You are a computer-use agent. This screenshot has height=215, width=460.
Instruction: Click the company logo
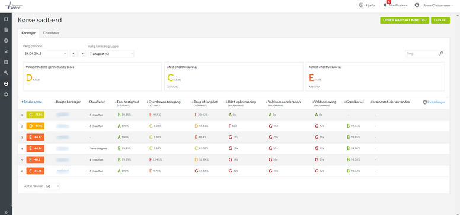[x=14, y=5]
